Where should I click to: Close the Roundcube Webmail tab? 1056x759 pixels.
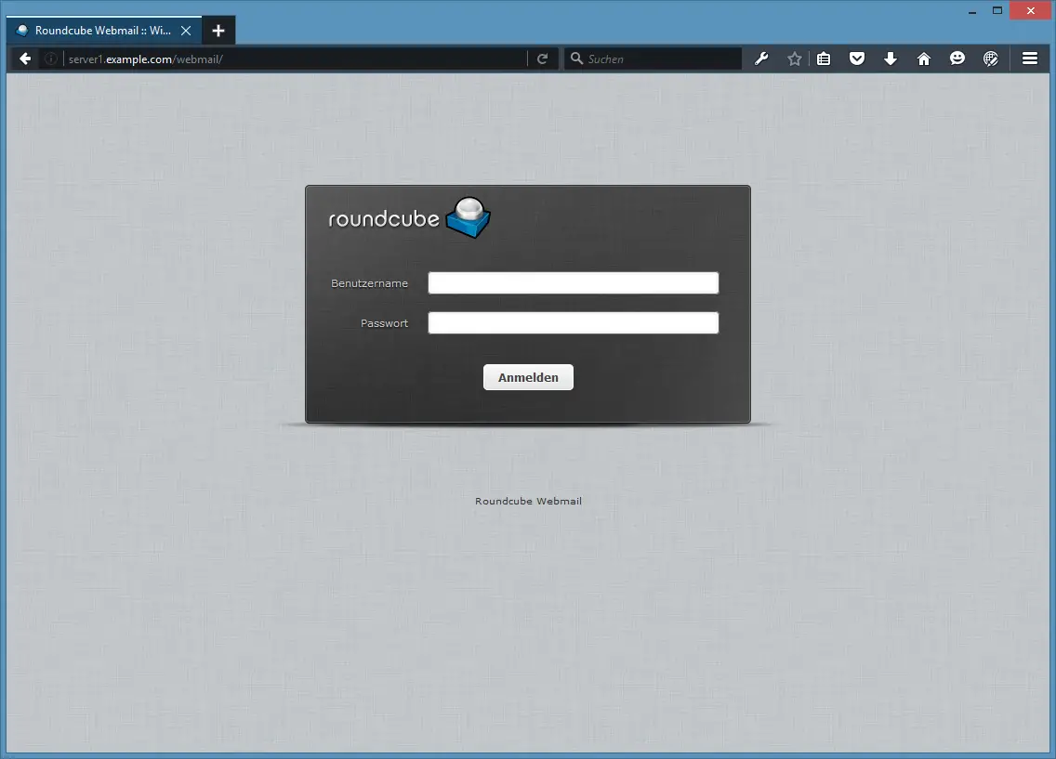point(186,31)
